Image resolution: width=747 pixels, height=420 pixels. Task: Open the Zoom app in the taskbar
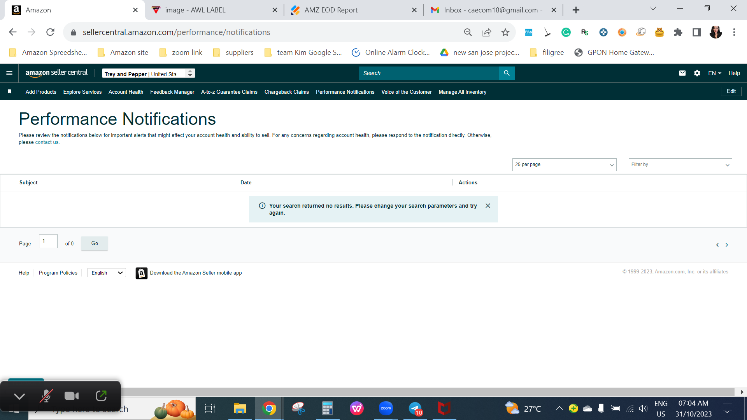pyautogui.click(x=386, y=408)
